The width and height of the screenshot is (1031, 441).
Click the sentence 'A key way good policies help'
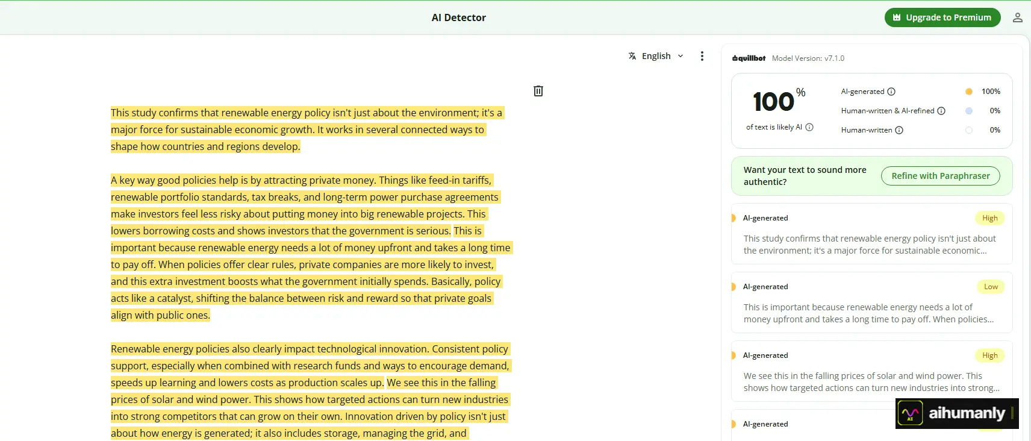245,180
